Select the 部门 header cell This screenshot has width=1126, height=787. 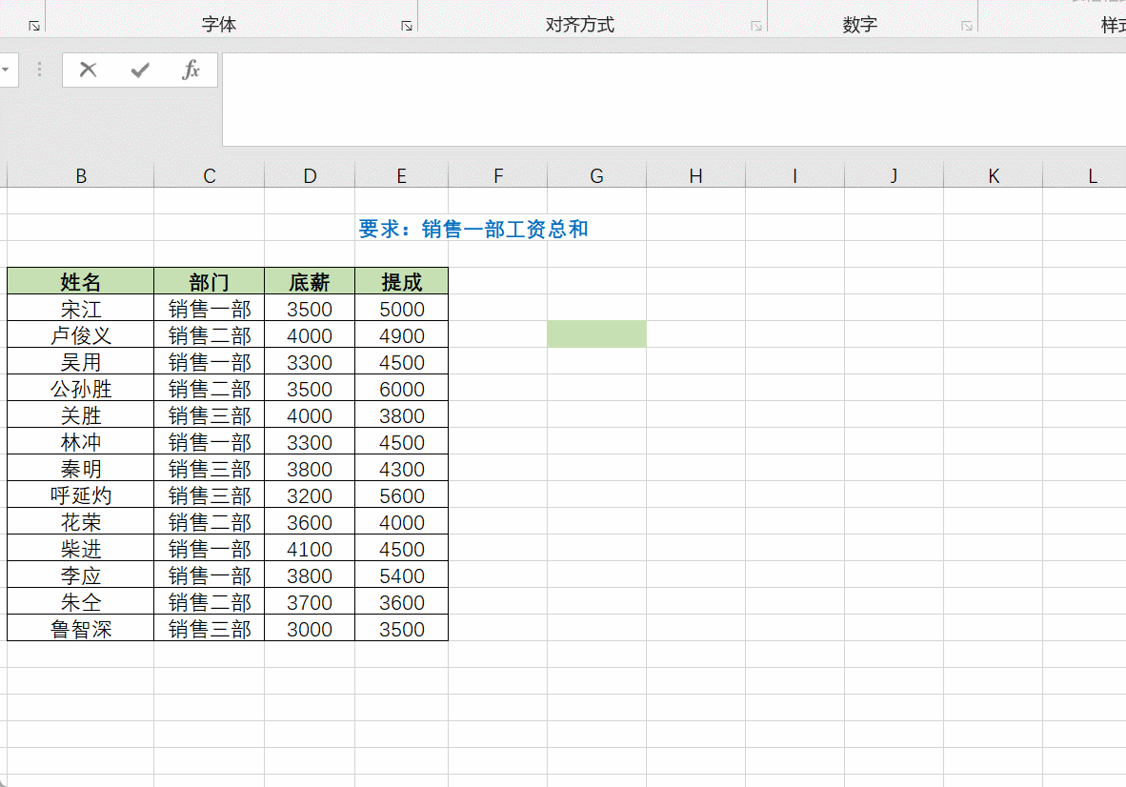pos(209,281)
